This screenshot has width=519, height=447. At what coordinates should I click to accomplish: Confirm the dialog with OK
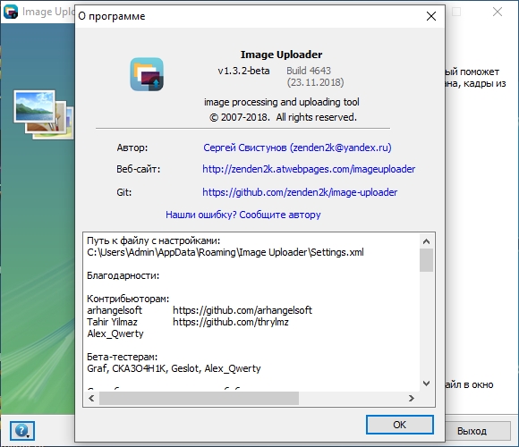[399, 425]
